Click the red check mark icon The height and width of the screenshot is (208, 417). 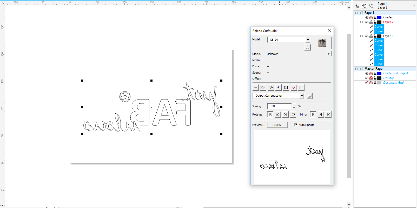294,88
